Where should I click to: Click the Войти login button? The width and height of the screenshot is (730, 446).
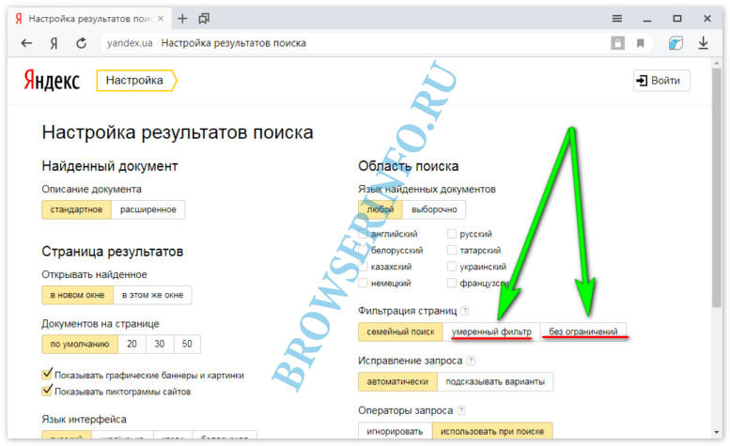[x=661, y=81]
